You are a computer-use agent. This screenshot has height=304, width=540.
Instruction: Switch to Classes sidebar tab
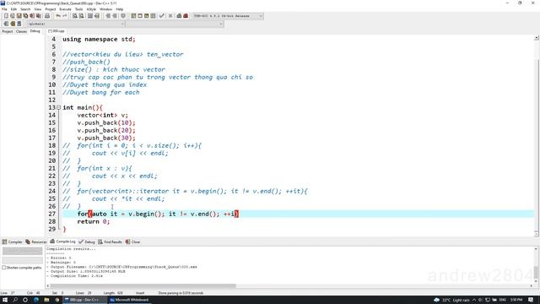click(x=21, y=31)
